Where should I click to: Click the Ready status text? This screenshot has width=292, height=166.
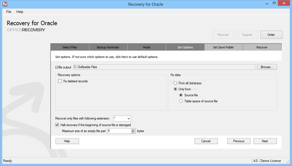(x=8, y=161)
